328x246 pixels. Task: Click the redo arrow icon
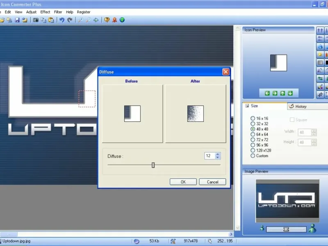[70, 20]
